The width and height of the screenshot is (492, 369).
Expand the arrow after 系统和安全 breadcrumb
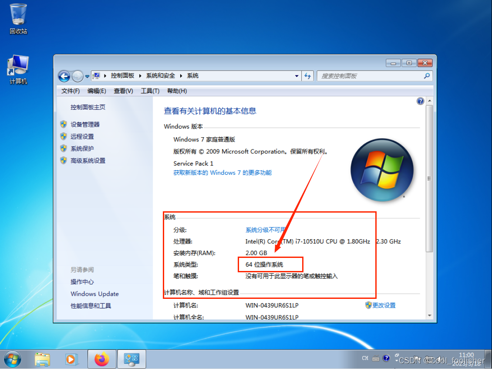point(181,76)
